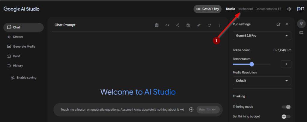307x122 pixels.
Task: Click the Token count value 0 / 1,048,576
Action: point(282,50)
